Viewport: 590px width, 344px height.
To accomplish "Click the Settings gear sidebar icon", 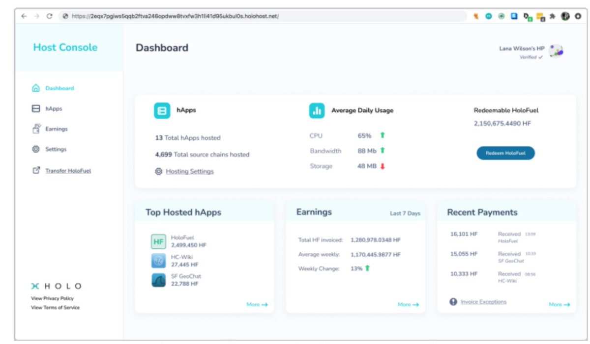I will point(35,149).
